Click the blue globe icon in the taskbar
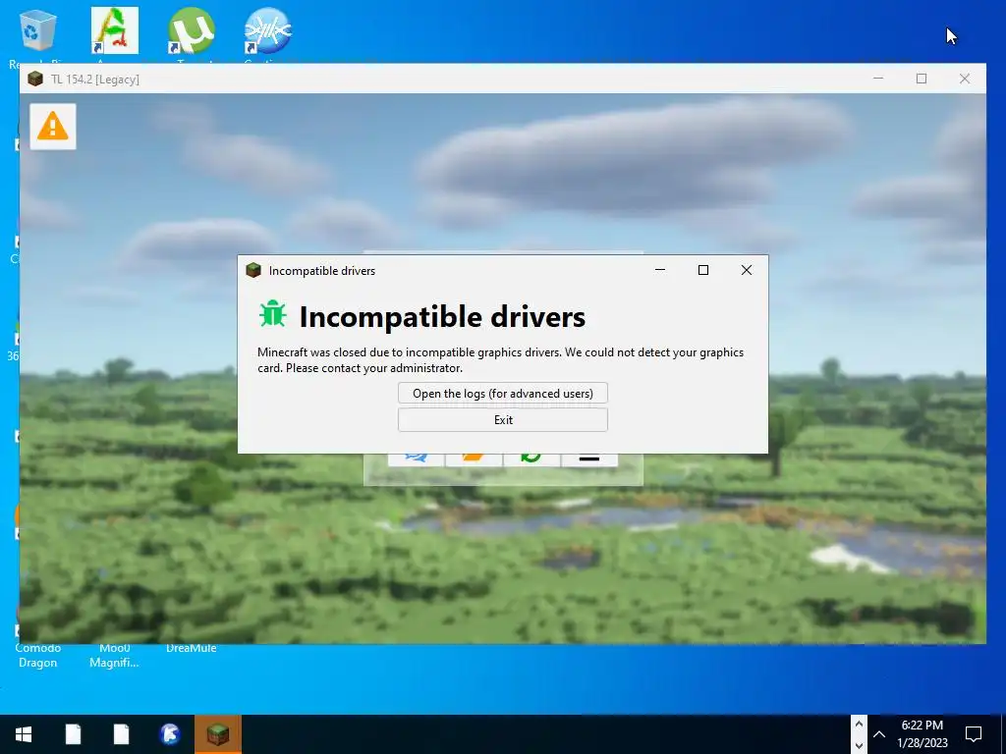Image resolution: width=1006 pixels, height=754 pixels. pyautogui.click(x=170, y=734)
